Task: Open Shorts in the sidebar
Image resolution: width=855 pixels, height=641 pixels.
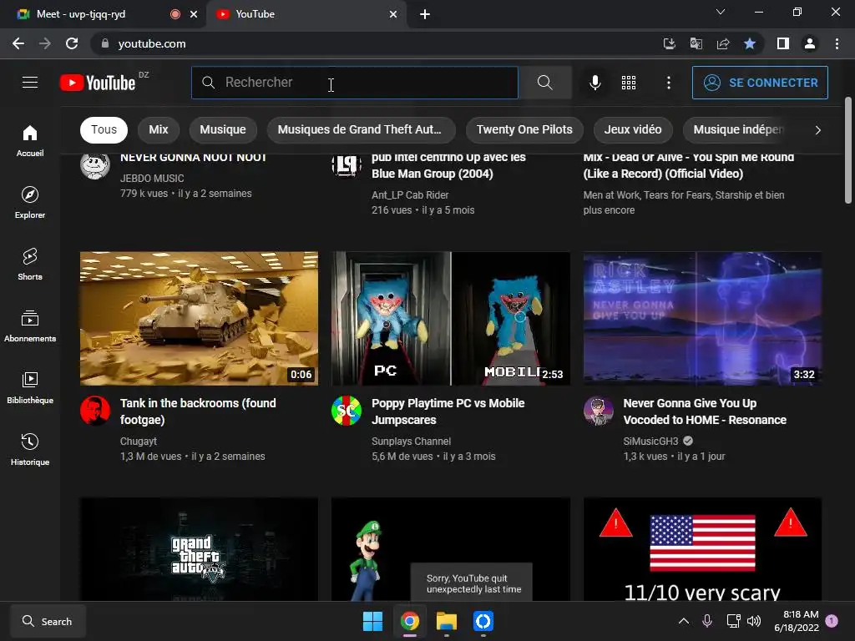Action: click(x=30, y=265)
